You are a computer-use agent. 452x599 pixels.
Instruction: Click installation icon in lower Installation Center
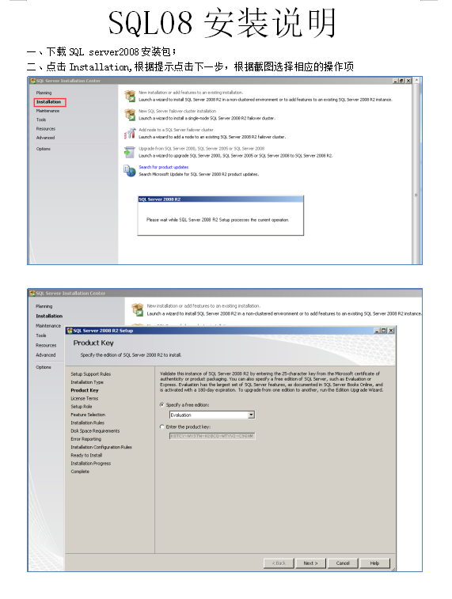[x=137, y=309]
